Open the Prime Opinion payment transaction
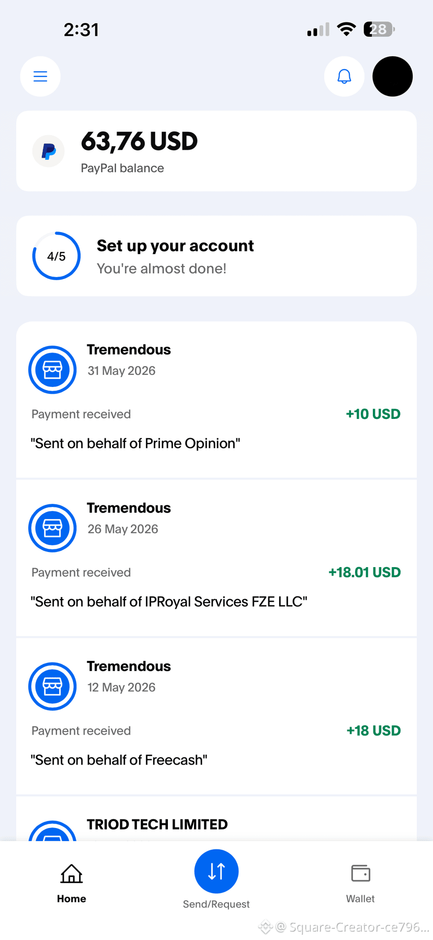This screenshot has height=940, width=433. (x=216, y=400)
